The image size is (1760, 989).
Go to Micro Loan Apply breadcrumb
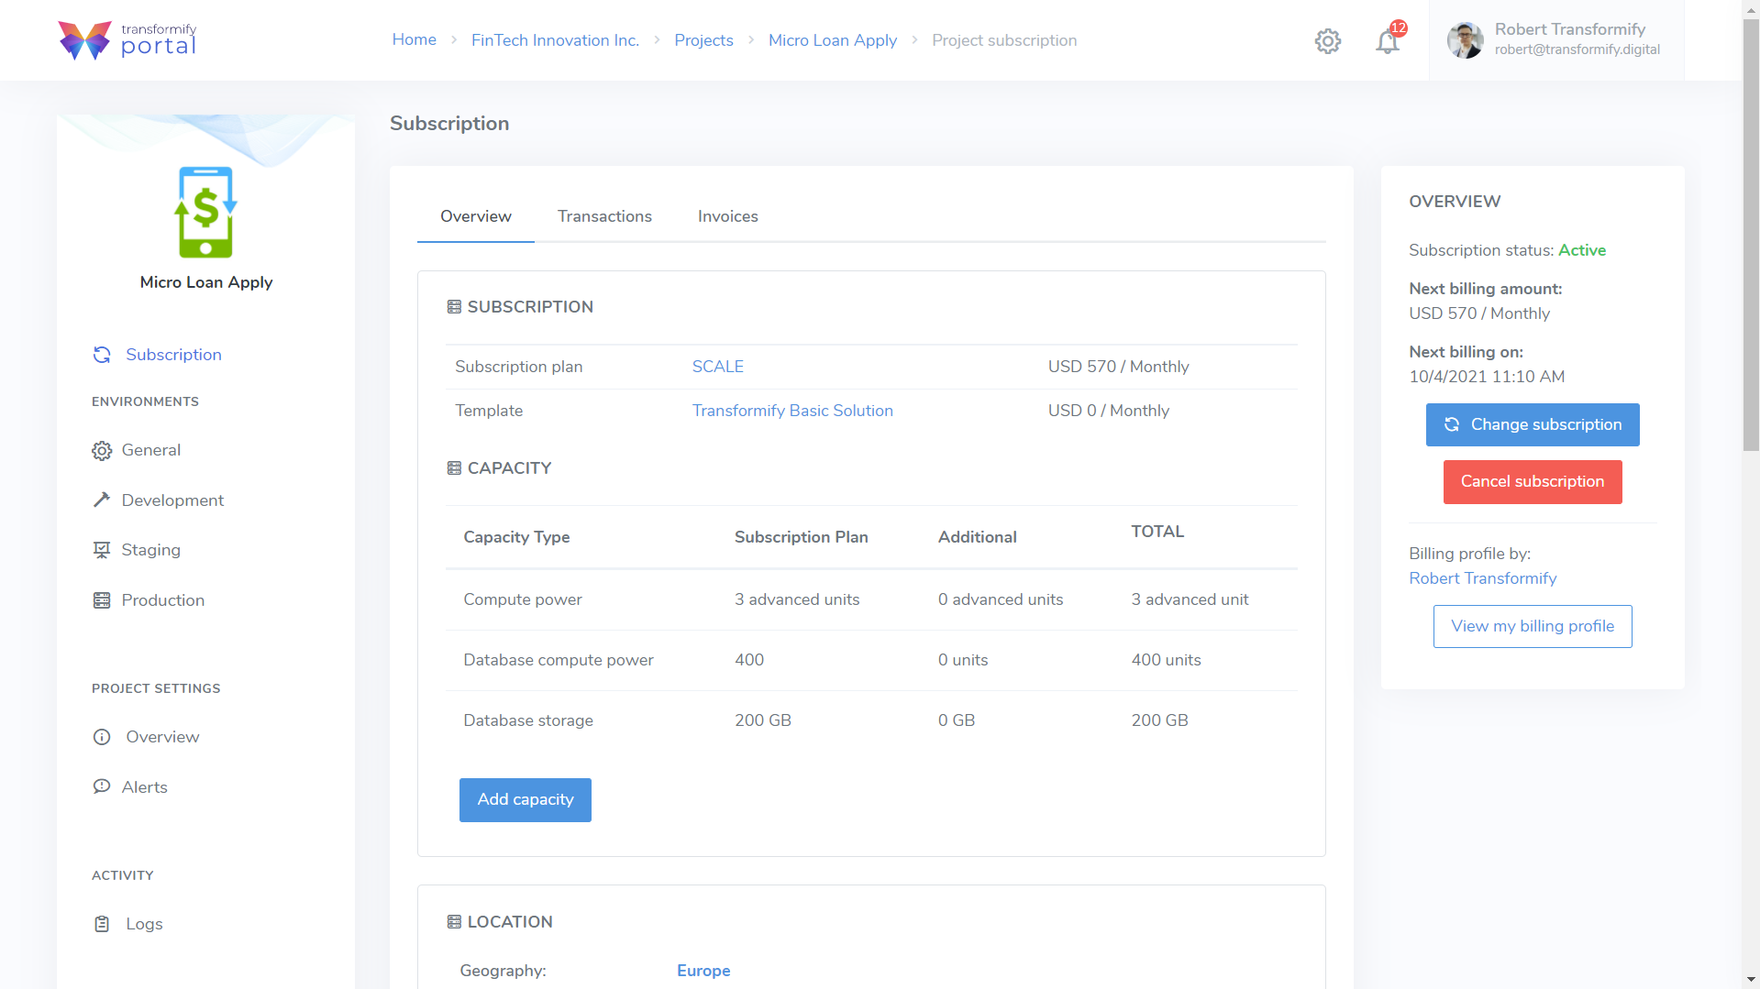point(833,40)
